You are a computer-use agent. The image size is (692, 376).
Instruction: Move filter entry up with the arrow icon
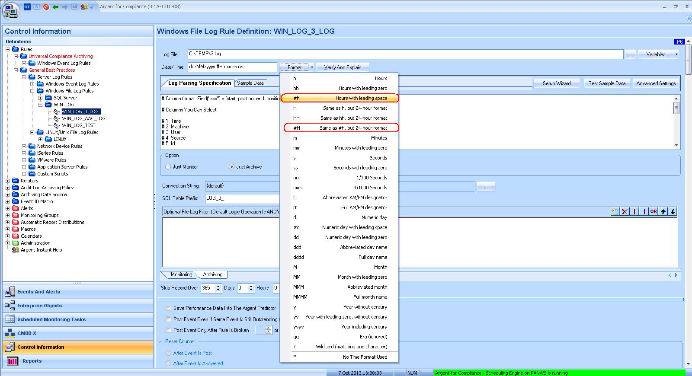click(x=663, y=211)
